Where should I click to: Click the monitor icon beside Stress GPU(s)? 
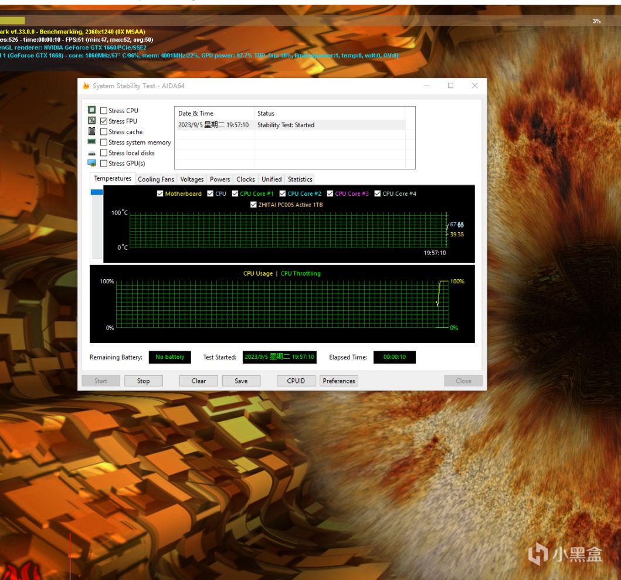coord(92,163)
